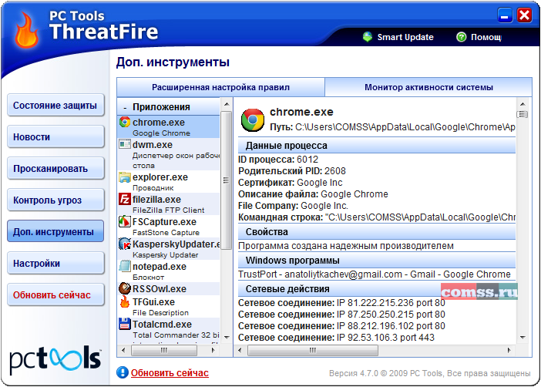Image resolution: width=541 pixels, height=387 pixels.
Task: Select Доп. инструменты in sidebar
Action: [55, 231]
